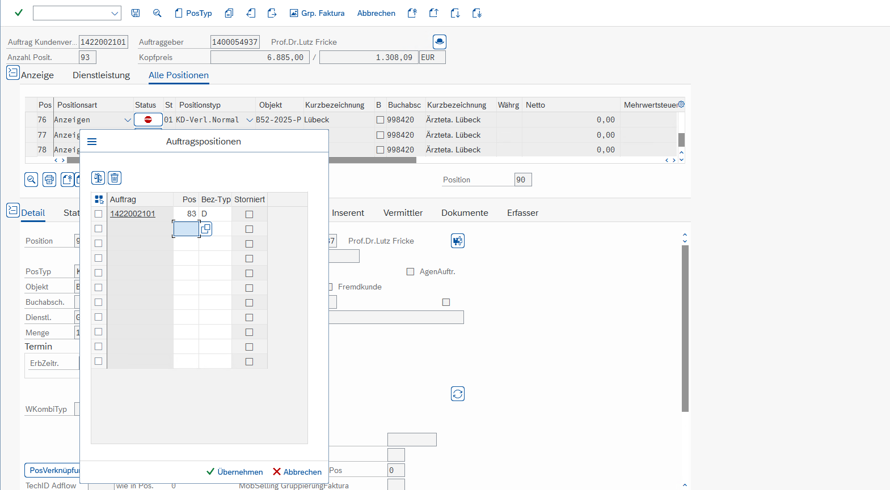Screen dimensions: 890x490
Task: Click the Pos column header in dialog table
Action: point(187,199)
